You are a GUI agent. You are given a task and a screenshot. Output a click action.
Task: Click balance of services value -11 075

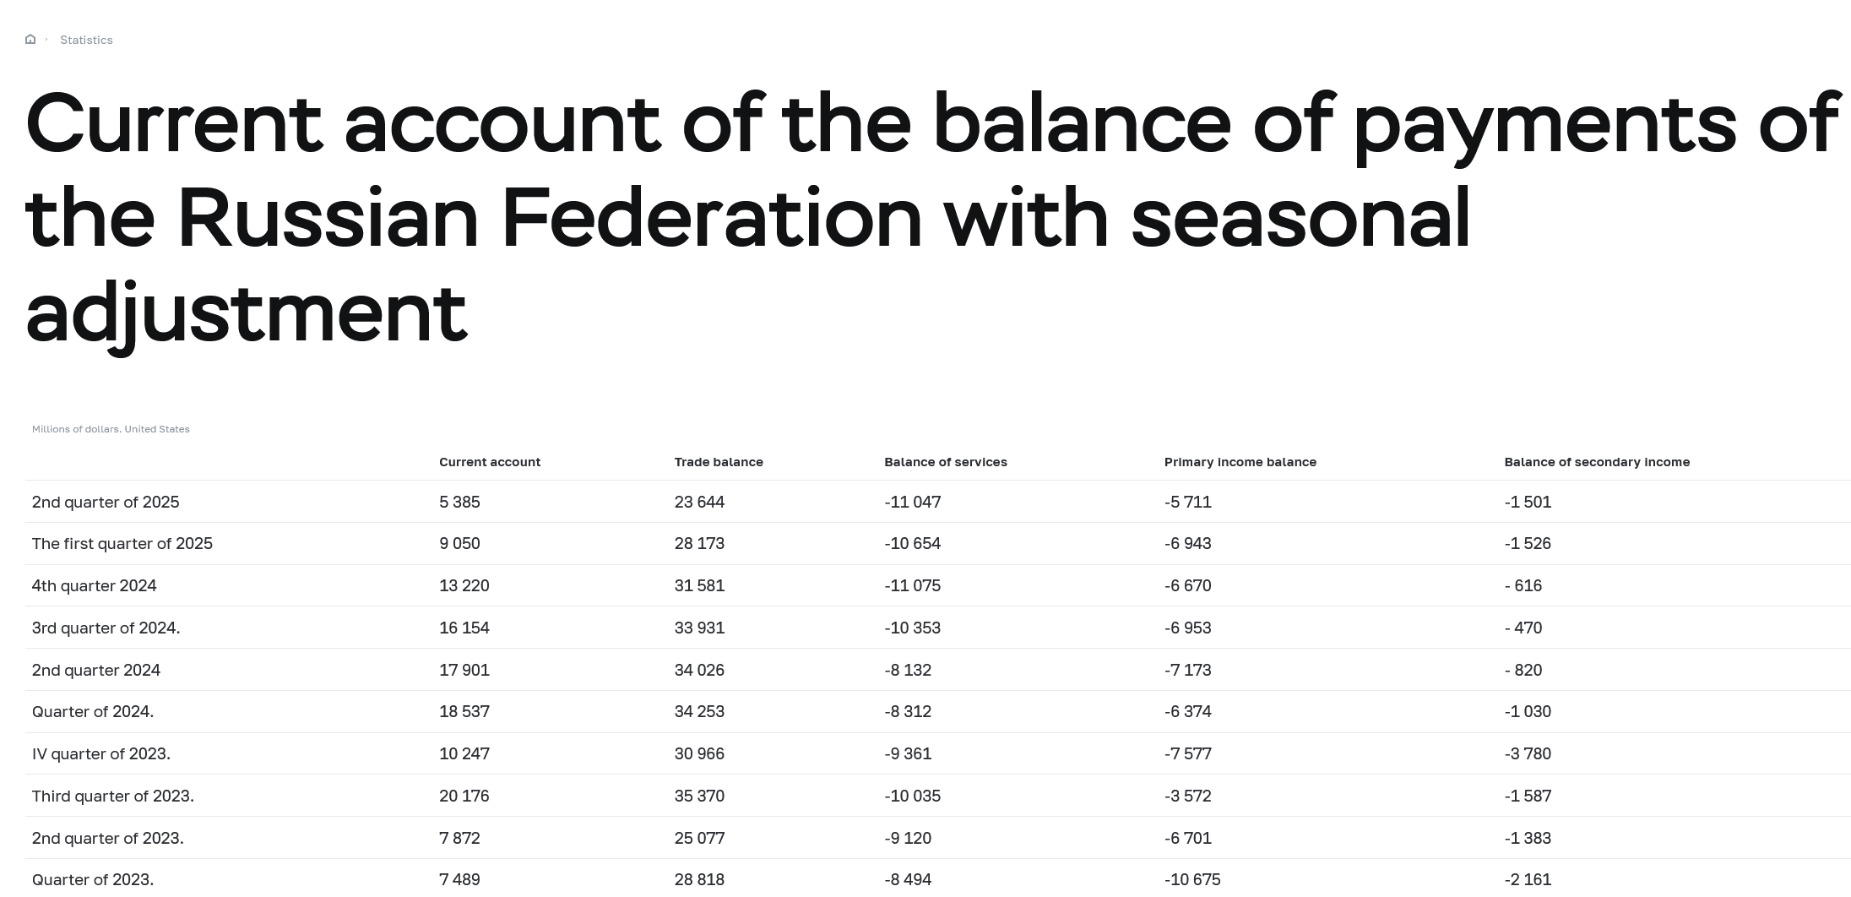[x=913, y=585]
